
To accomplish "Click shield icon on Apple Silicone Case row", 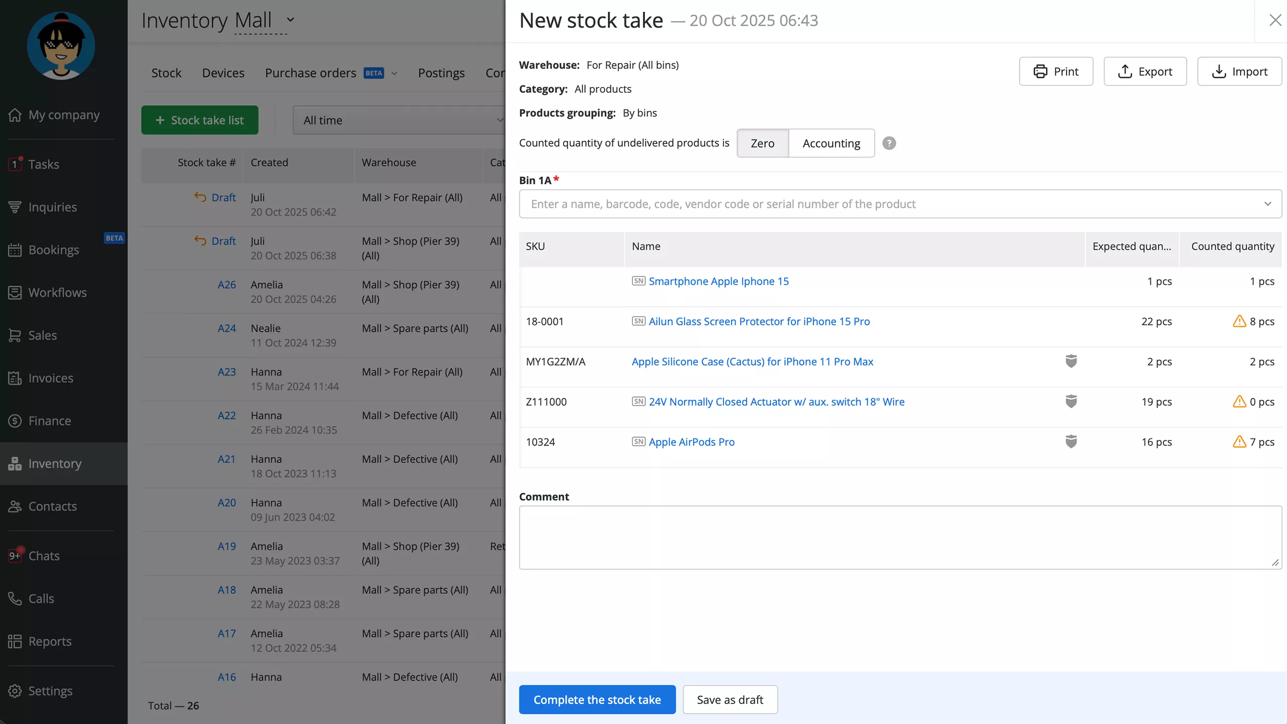I will tap(1071, 361).
